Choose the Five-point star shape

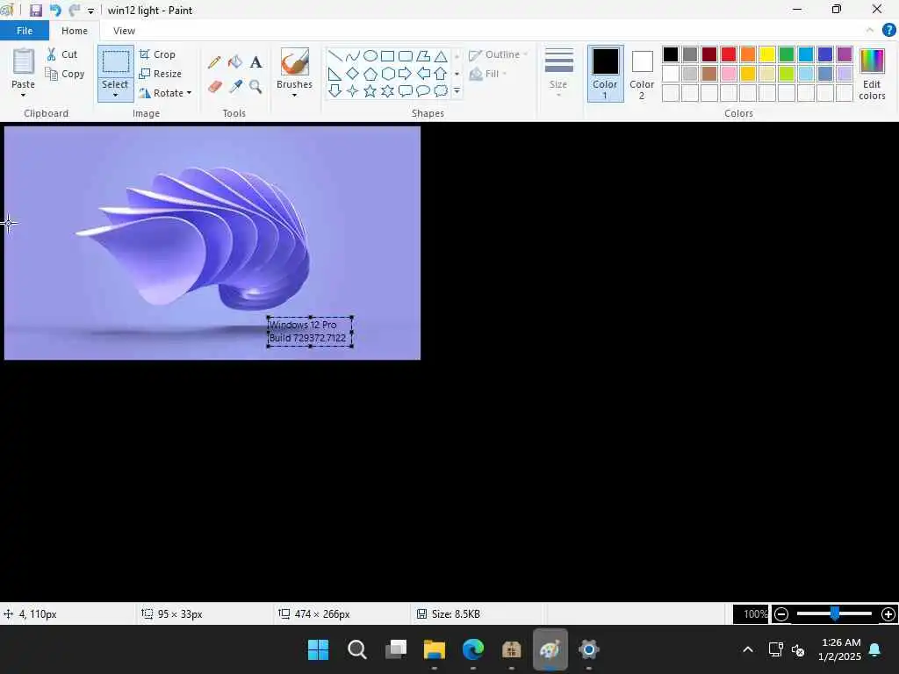point(370,90)
